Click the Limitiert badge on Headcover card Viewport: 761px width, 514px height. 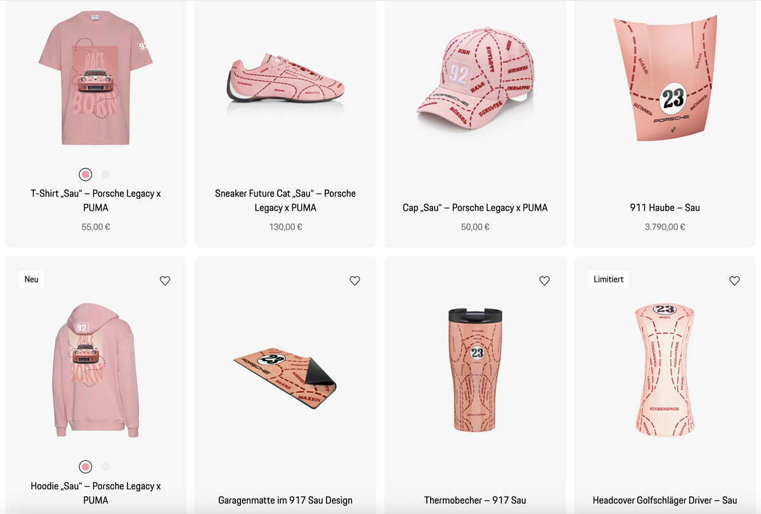(x=609, y=279)
